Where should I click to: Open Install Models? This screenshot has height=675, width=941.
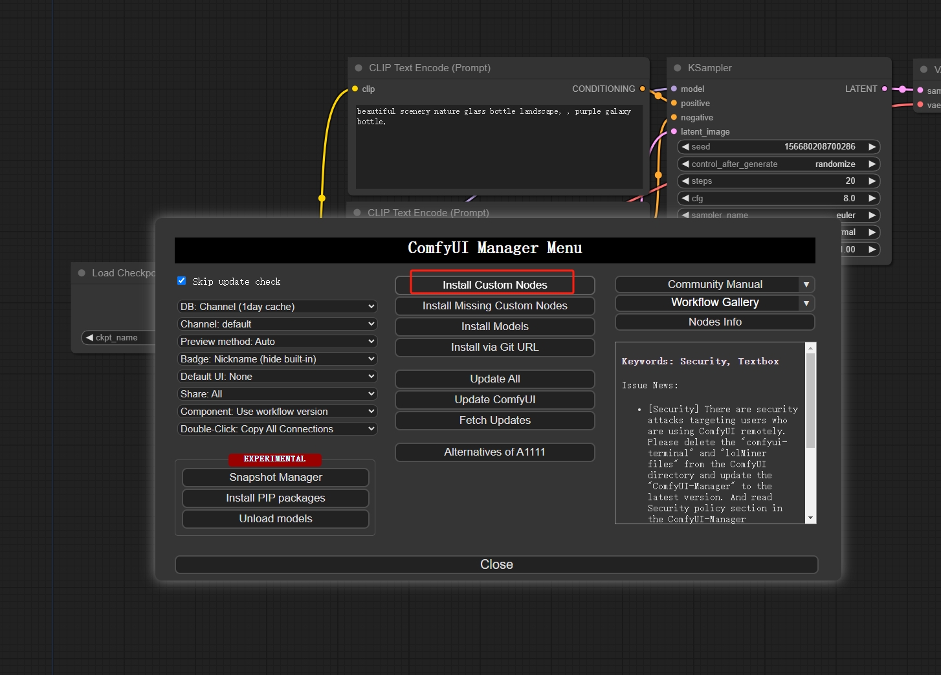pyautogui.click(x=495, y=326)
